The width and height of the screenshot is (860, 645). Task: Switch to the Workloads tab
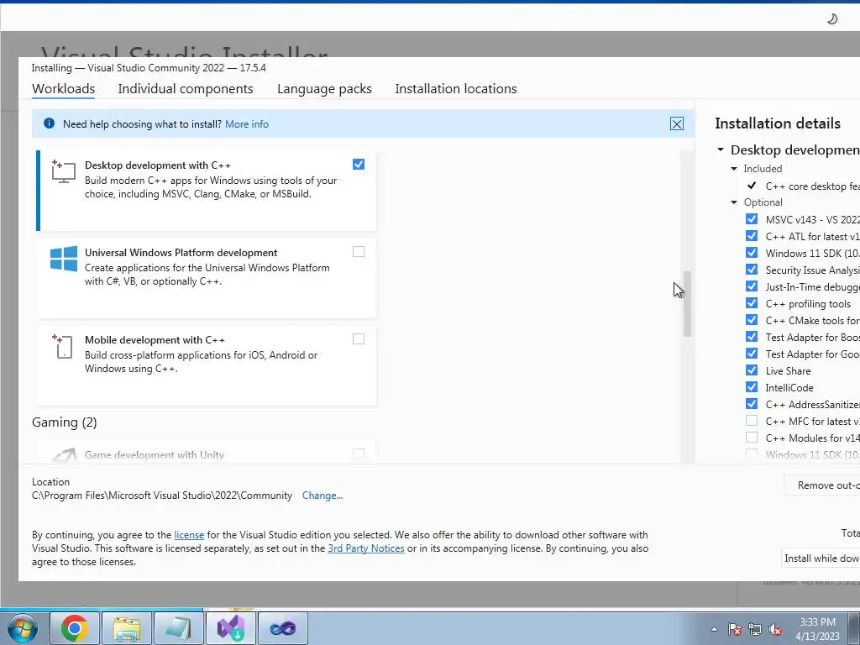point(63,89)
